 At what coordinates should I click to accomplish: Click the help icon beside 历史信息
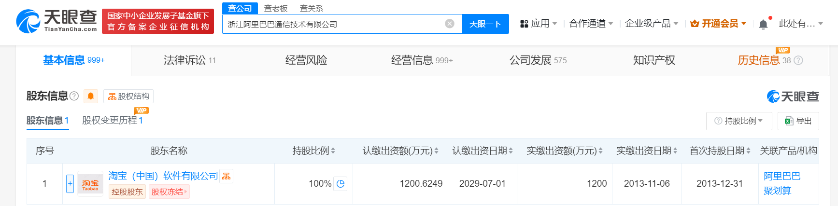798,60
